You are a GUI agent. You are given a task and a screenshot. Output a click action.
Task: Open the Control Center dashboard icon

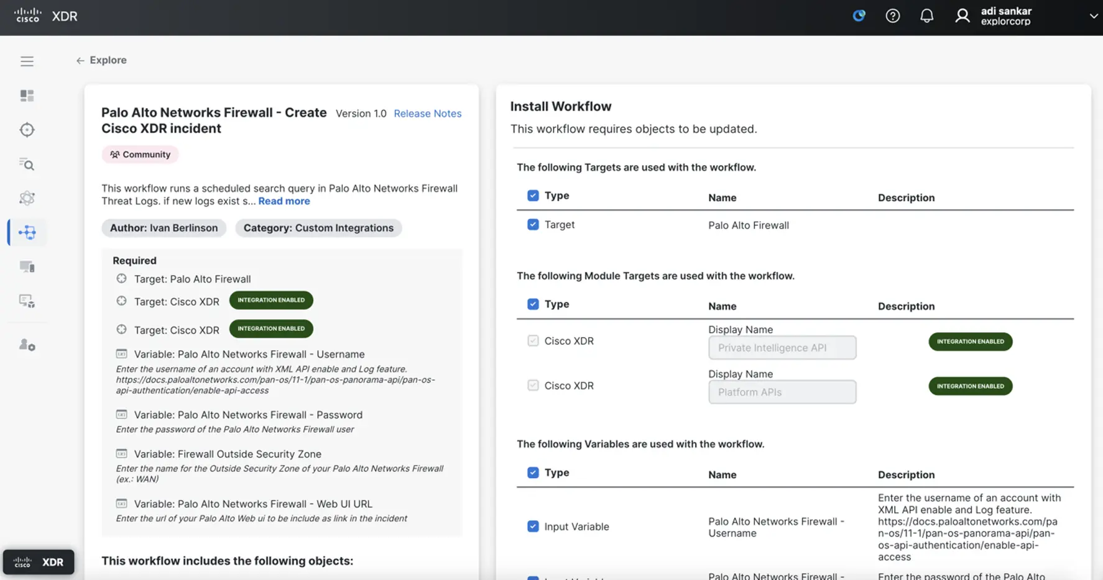pyautogui.click(x=27, y=96)
